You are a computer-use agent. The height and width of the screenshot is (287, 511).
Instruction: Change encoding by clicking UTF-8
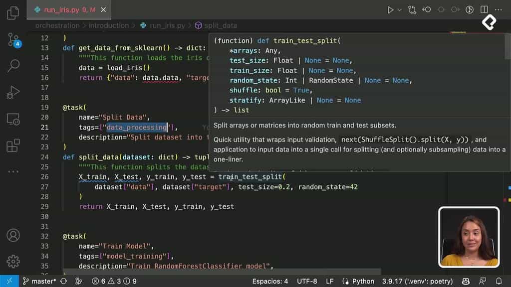(x=306, y=281)
